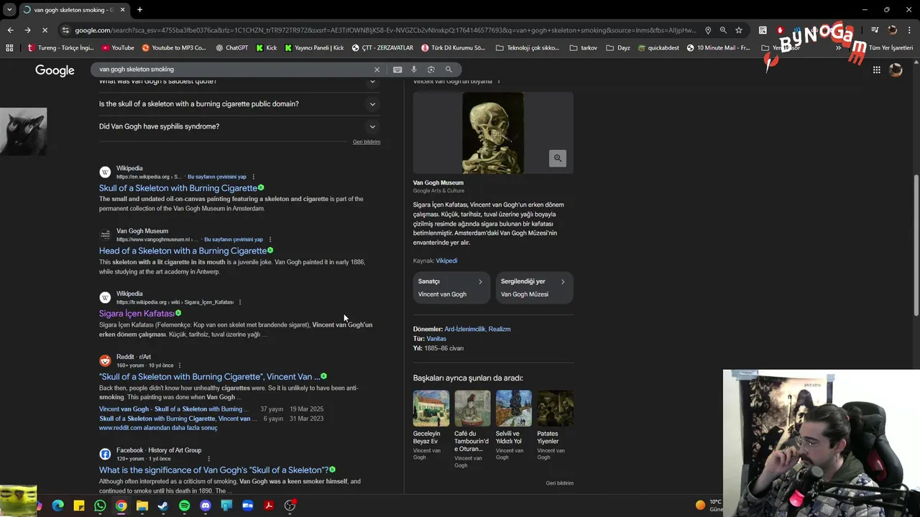
Task: Open Steam from the taskbar
Action: (163, 506)
